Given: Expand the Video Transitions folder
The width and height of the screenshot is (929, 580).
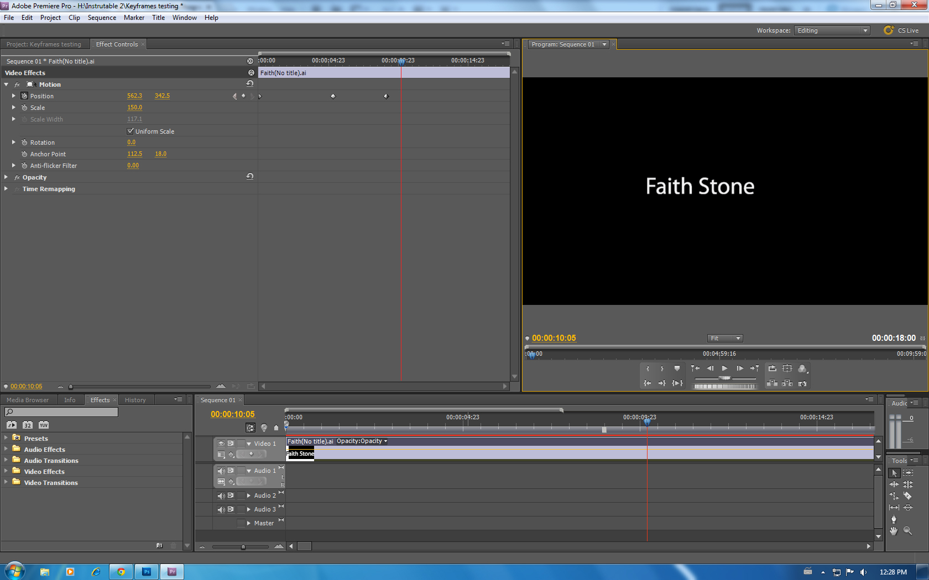Looking at the screenshot, I should point(6,482).
